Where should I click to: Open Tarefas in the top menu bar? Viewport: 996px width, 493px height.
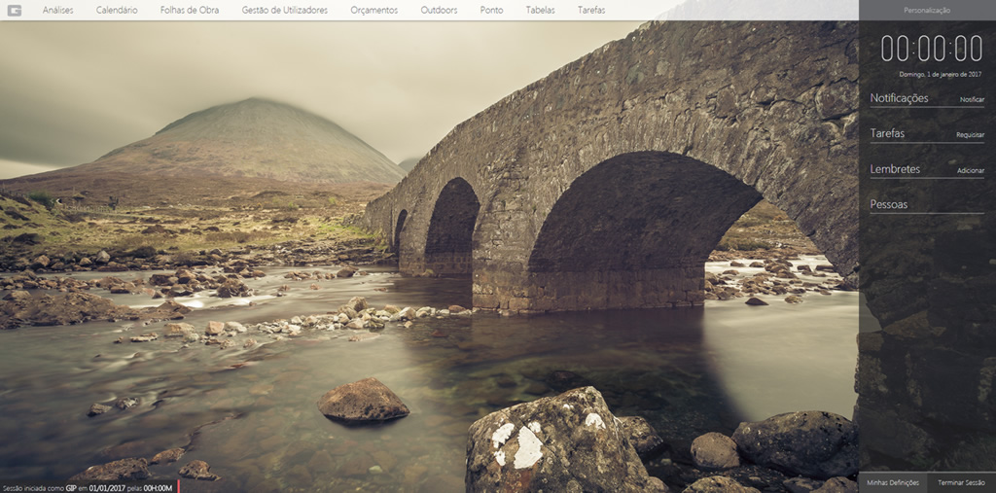[x=591, y=10]
